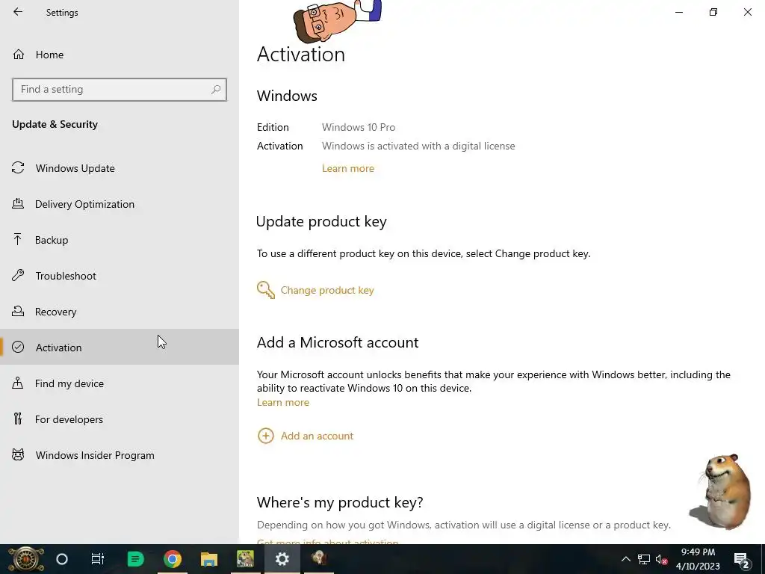The width and height of the screenshot is (765, 574).
Task: Click the plus circle icon beside Add an account
Action: [265, 436]
